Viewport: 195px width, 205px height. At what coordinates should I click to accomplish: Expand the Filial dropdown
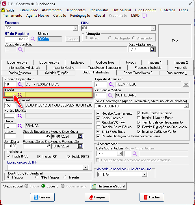click(153, 28)
